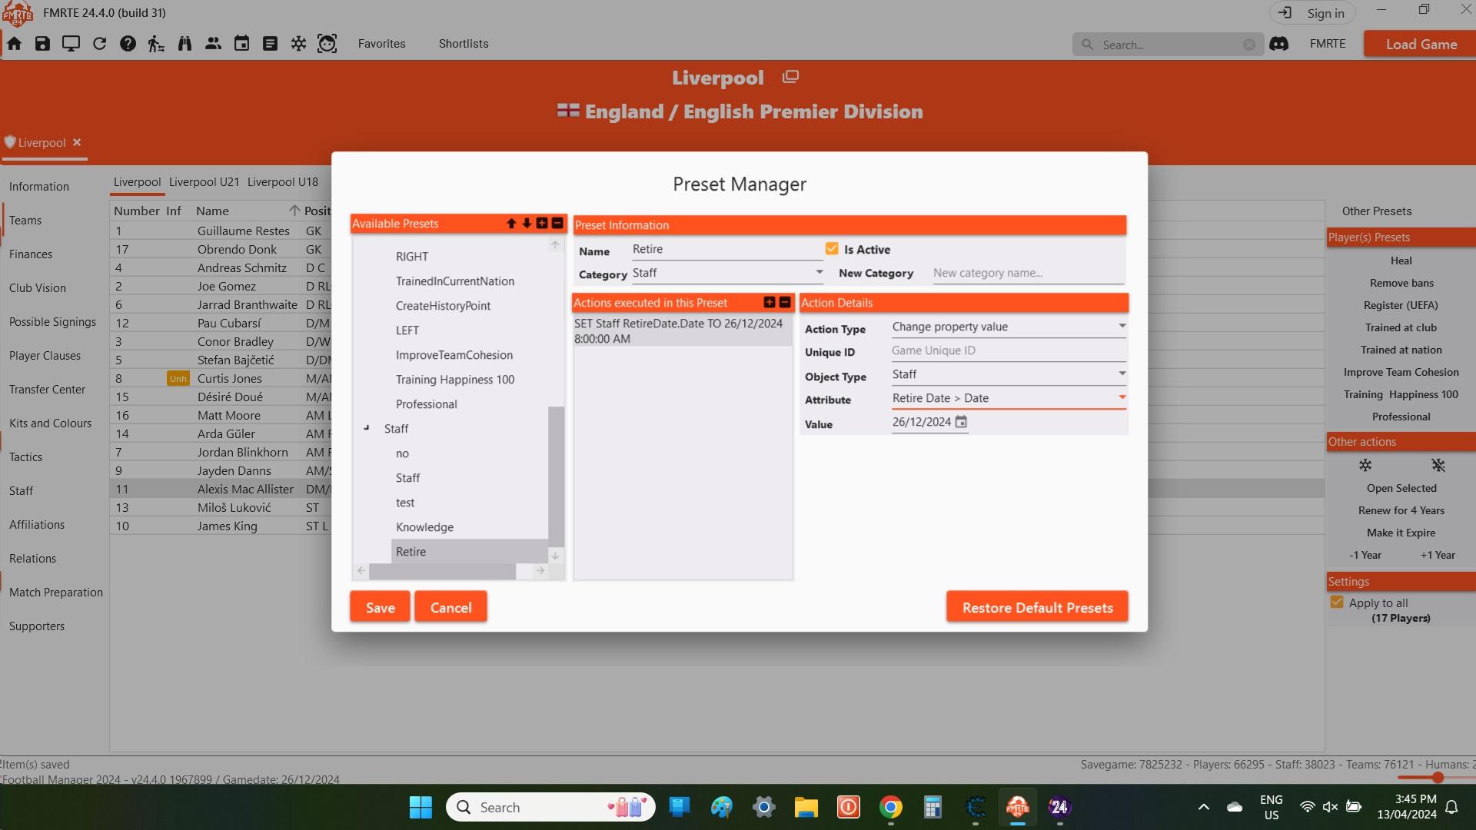1476x830 pixels.
Task: Click the Save button in Preset Manager
Action: pyautogui.click(x=380, y=607)
